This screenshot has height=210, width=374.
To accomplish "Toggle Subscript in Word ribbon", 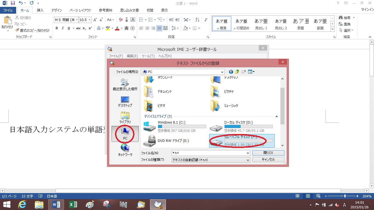I will click(84, 28).
